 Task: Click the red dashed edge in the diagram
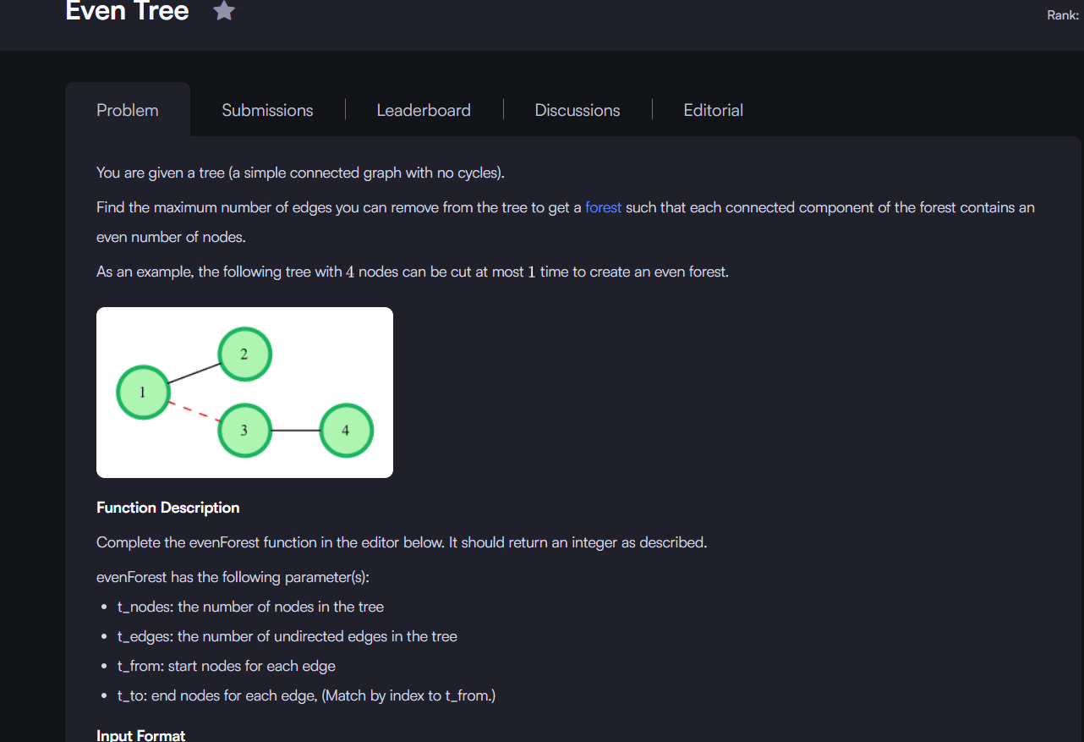[194, 411]
